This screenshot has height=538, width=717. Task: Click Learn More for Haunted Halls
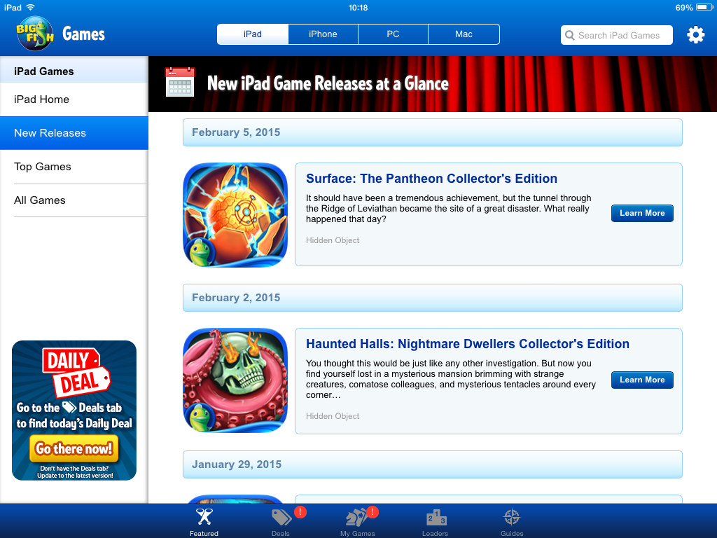[x=642, y=380]
